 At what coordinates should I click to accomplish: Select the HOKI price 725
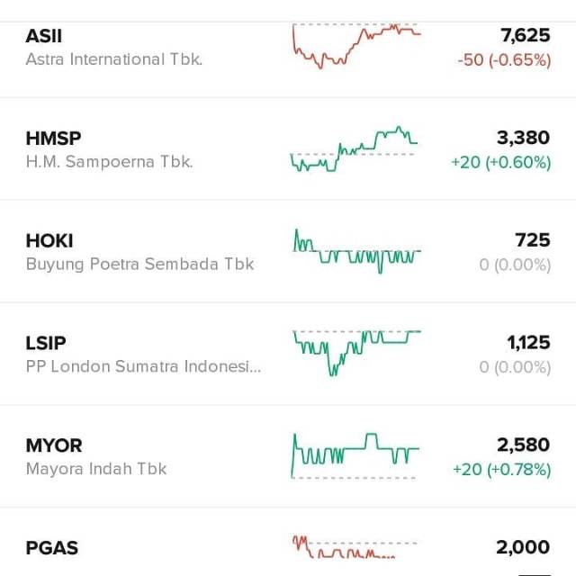[x=532, y=240]
